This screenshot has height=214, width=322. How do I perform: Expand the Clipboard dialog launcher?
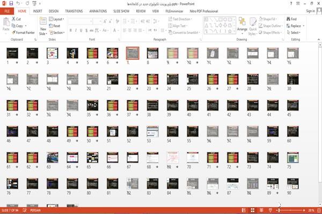pyautogui.click(x=35, y=39)
